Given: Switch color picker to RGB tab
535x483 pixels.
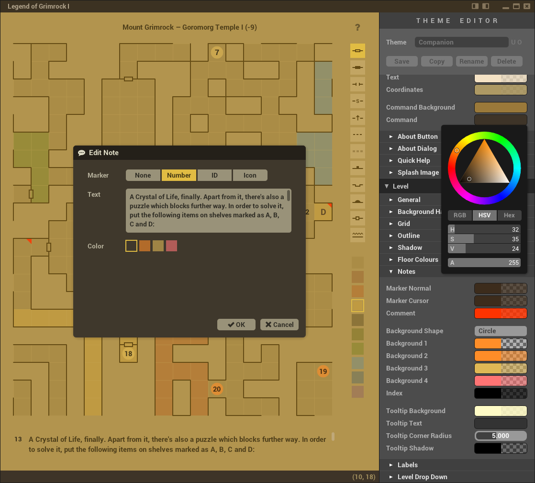Looking at the screenshot, I should pyautogui.click(x=459, y=215).
